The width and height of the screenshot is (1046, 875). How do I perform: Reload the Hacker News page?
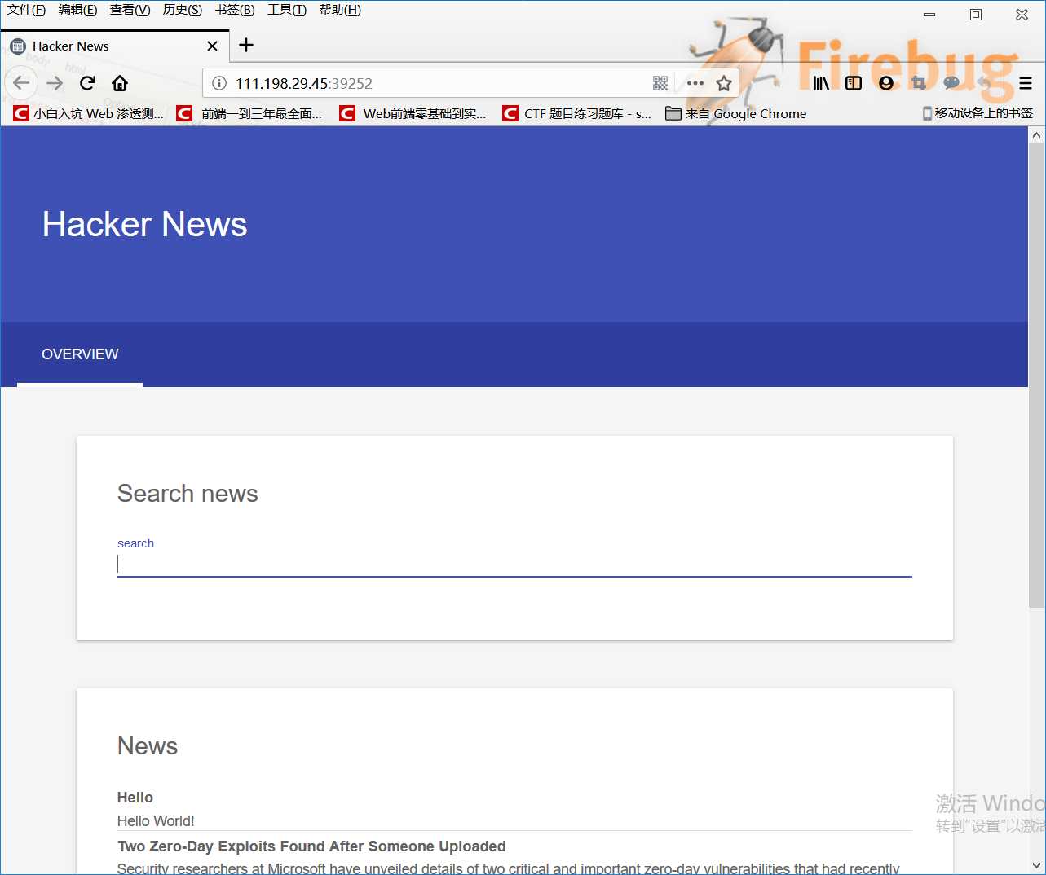tap(88, 83)
